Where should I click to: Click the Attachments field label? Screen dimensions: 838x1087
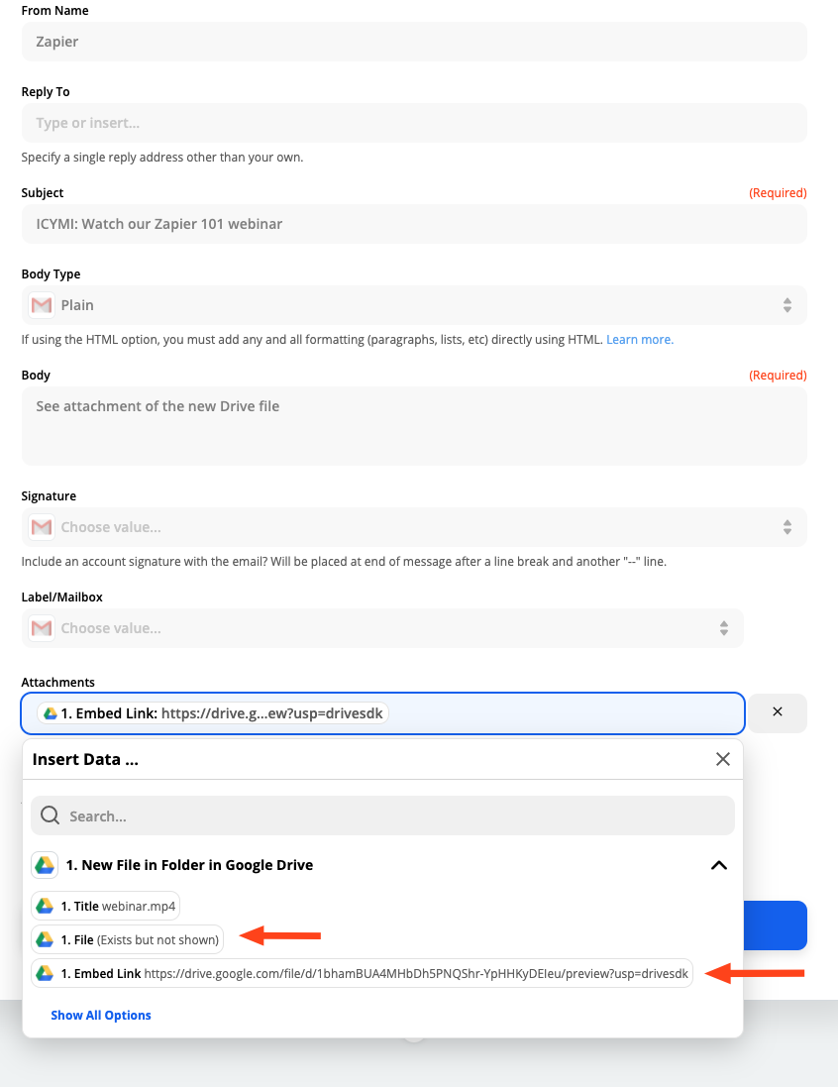[58, 682]
